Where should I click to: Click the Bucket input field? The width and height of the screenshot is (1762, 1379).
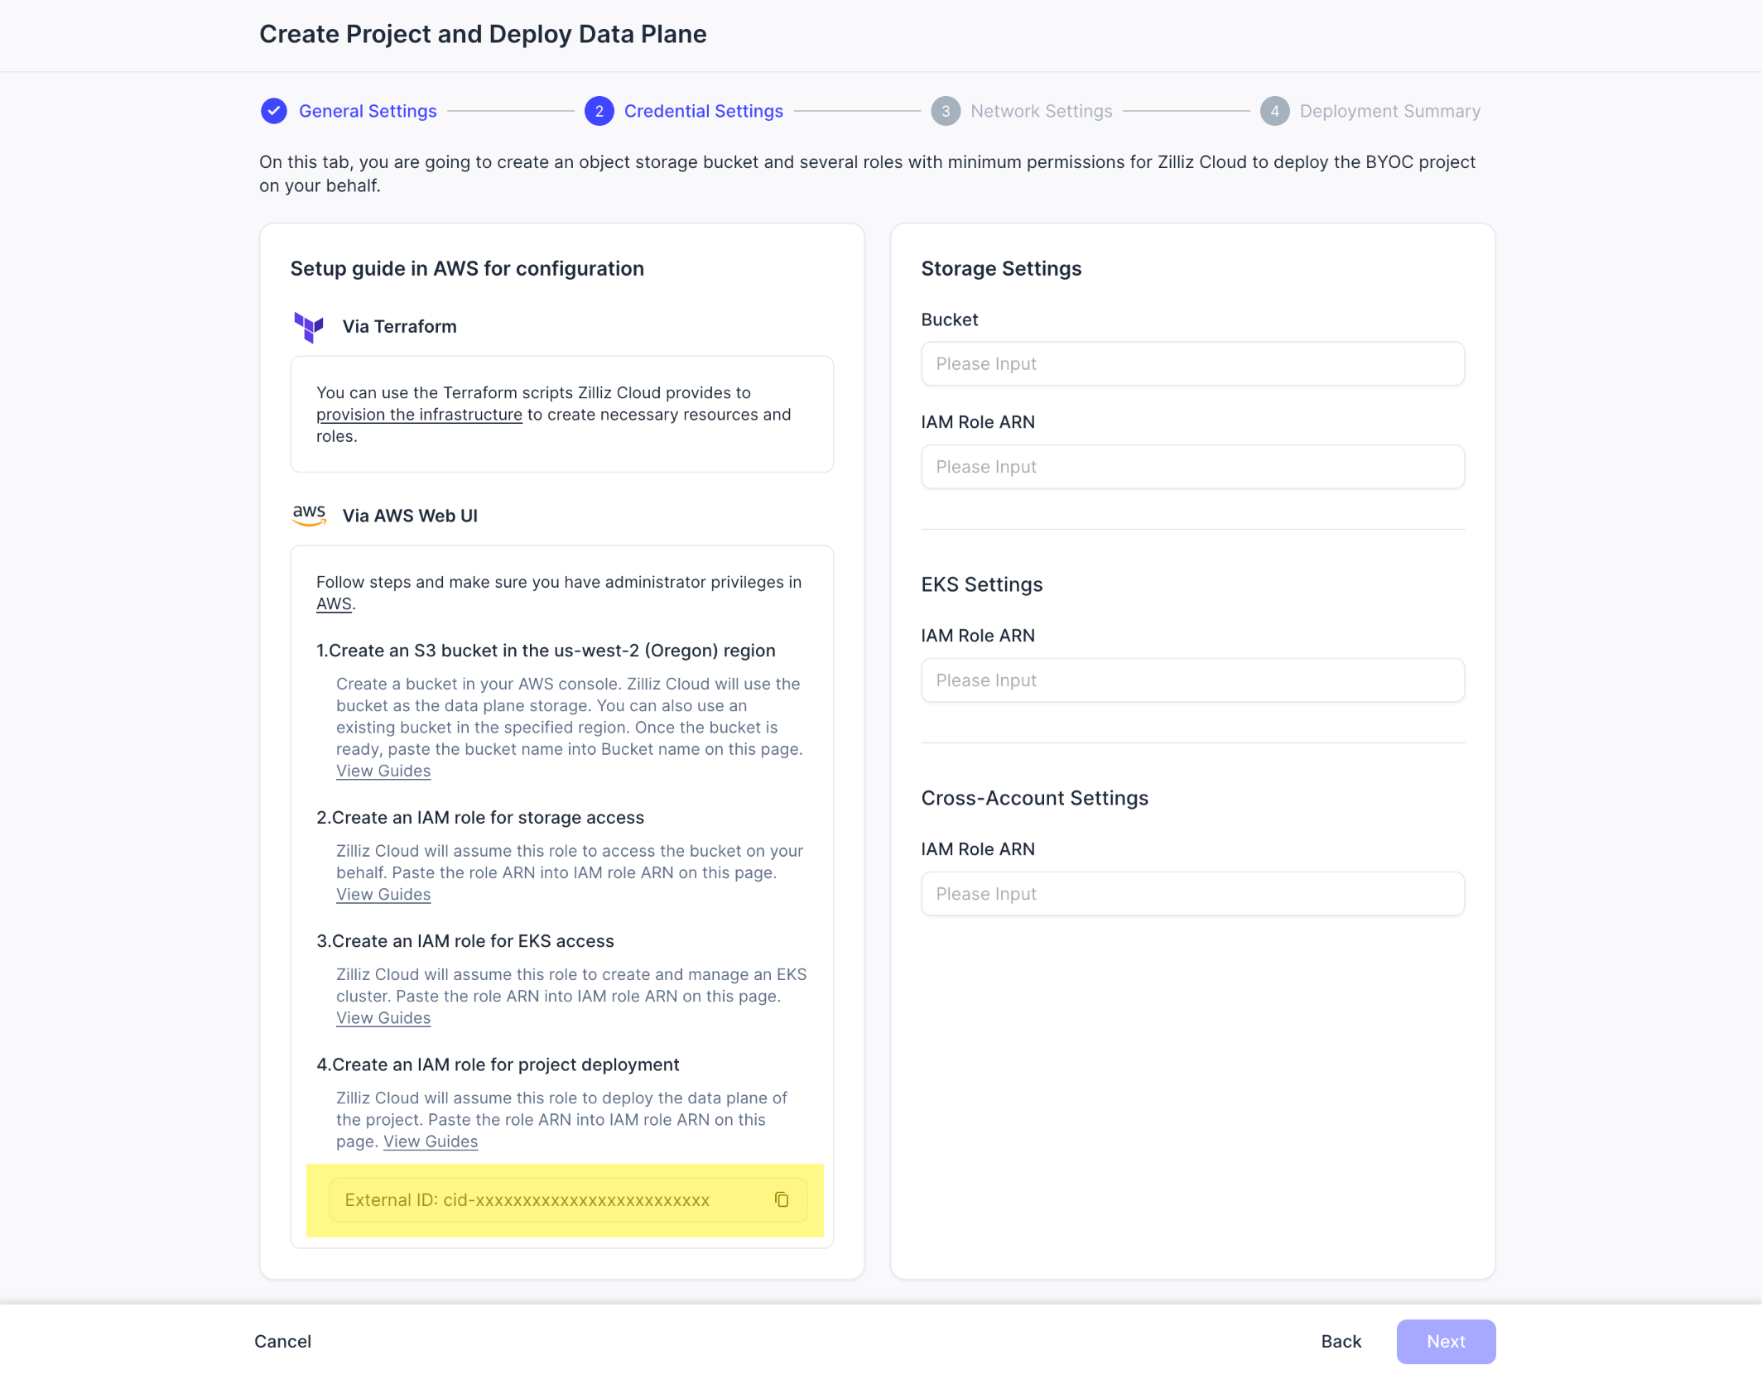pos(1192,364)
